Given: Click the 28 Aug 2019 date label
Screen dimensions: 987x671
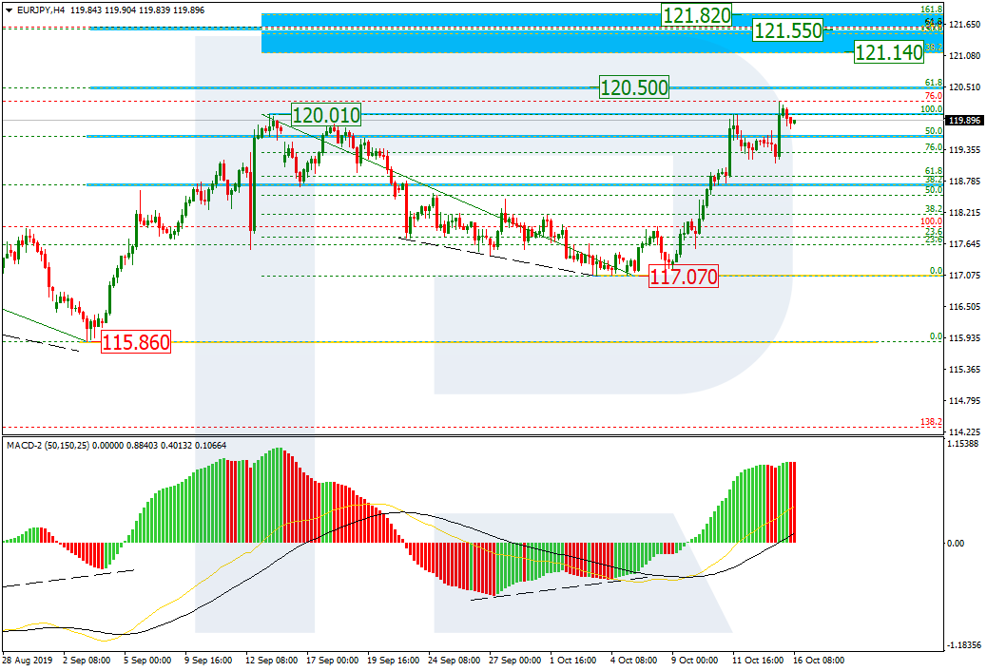Looking at the screenshot, I should pyautogui.click(x=26, y=660).
